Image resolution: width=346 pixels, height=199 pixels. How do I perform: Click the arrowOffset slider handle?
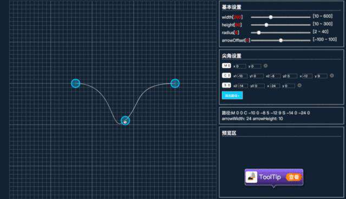[280, 40]
